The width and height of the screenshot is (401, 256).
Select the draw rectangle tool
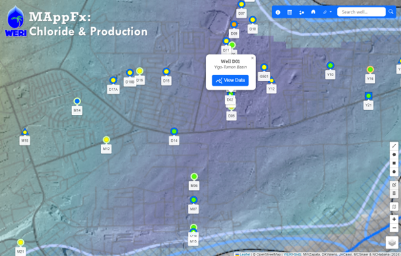pos(394,163)
